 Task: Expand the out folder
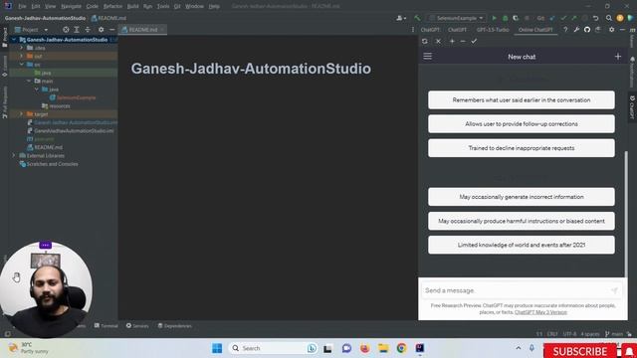click(22, 56)
